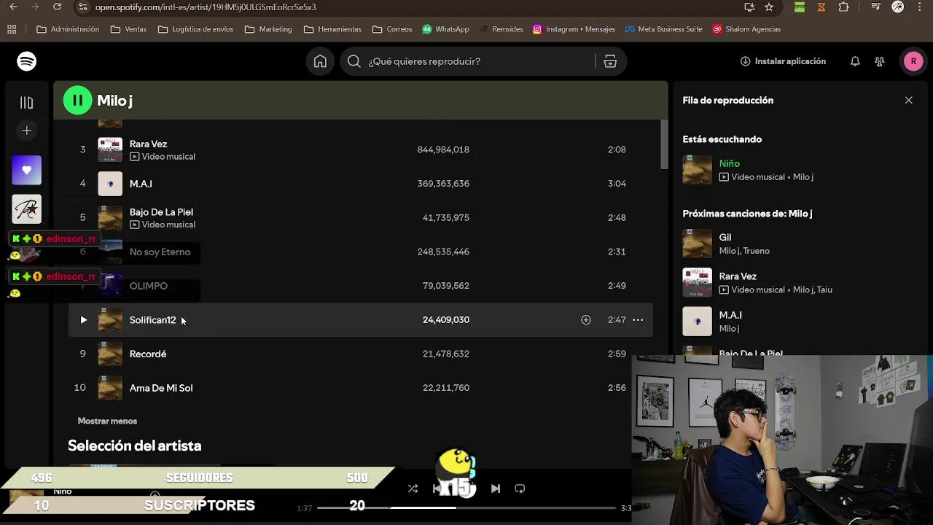Expand the Your Library sidebar
This screenshot has width=933, height=525.
pyautogui.click(x=27, y=103)
